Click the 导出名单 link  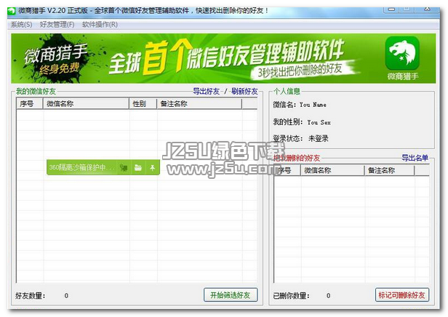(415, 158)
